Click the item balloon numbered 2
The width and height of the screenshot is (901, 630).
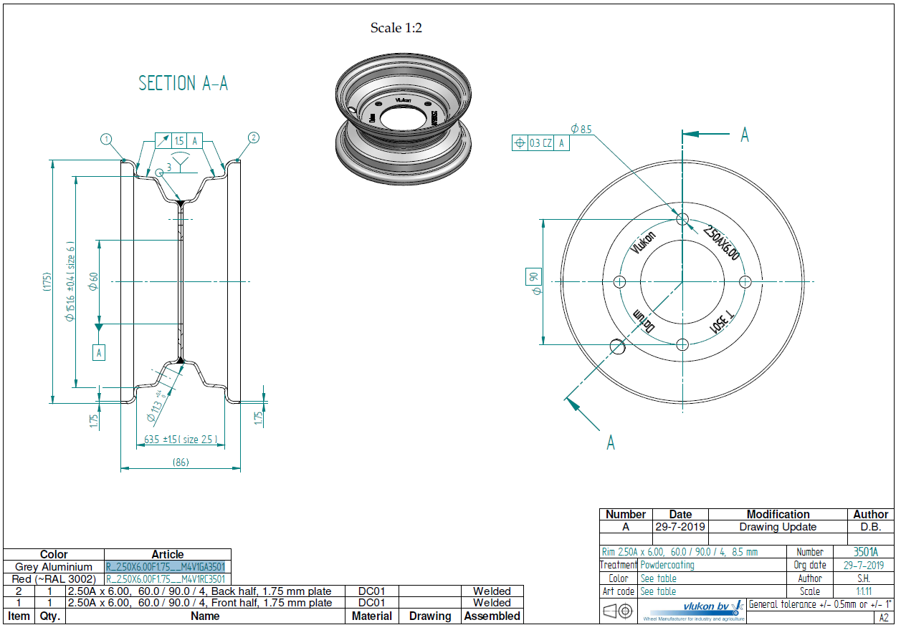click(x=254, y=137)
